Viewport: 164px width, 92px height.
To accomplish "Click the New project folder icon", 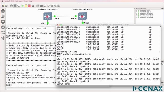I will (3, 6).
